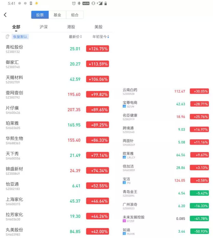Tap -50.93% change badge for 如涵
This screenshot has height=238, width=213.
tap(199, 231)
